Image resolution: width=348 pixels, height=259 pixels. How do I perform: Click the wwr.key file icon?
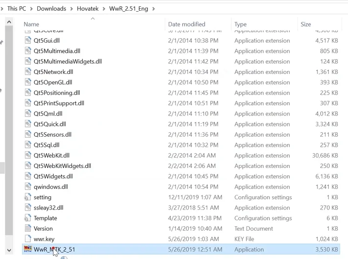(x=28, y=239)
